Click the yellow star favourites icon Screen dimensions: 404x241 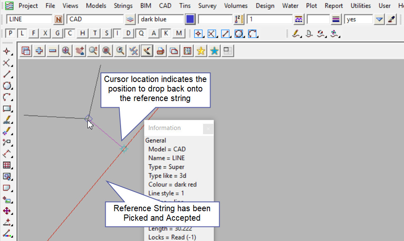point(201,51)
